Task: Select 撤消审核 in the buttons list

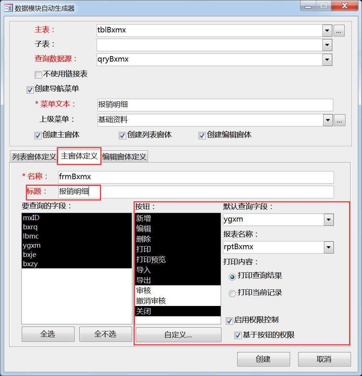Action: pos(178,301)
